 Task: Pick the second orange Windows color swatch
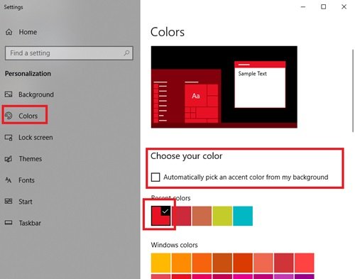(x=181, y=263)
